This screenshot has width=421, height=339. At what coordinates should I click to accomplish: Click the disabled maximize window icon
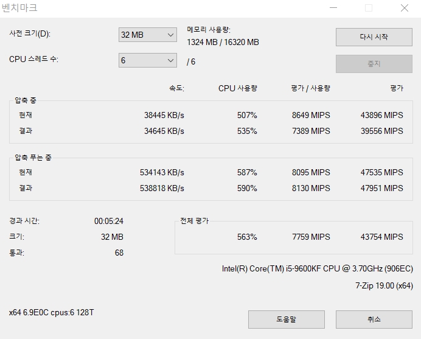point(369,8)
